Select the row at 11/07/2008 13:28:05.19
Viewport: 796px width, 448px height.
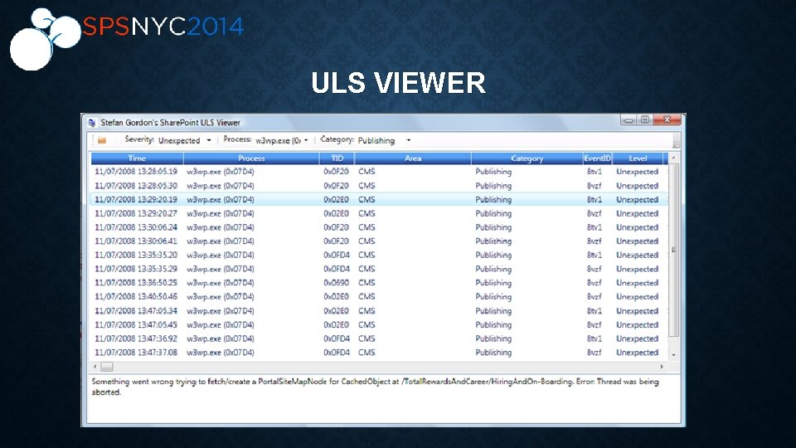point(379,172)
